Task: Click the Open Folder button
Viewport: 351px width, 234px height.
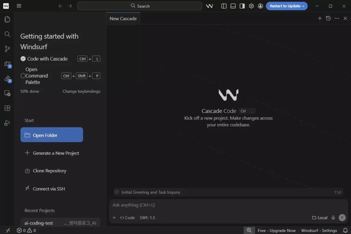Action: (x=52, y=135)
